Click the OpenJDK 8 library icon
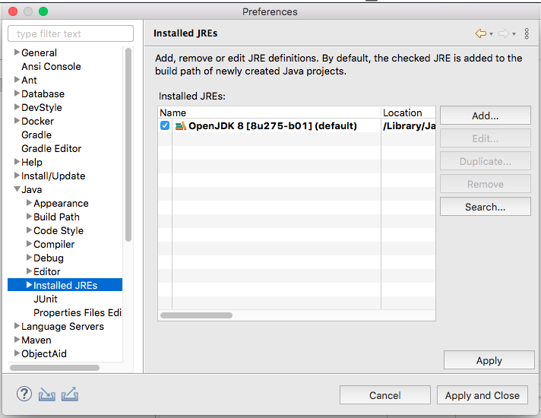Viewport: 541px width, 418px height. [180, 126]
